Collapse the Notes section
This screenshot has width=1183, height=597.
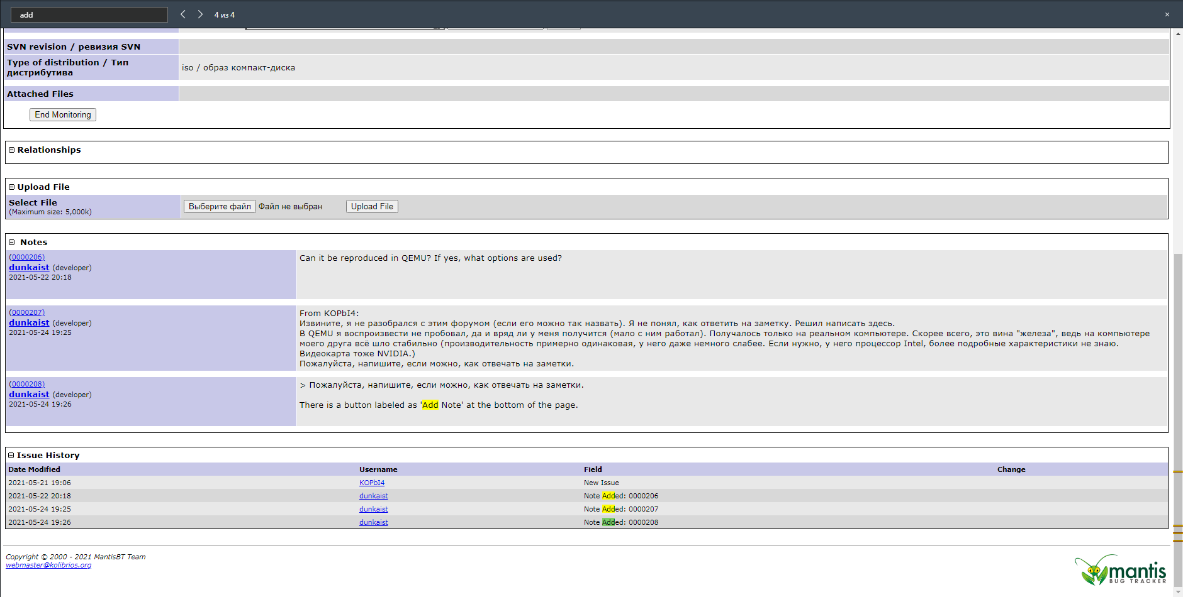[x=11, y=243]
